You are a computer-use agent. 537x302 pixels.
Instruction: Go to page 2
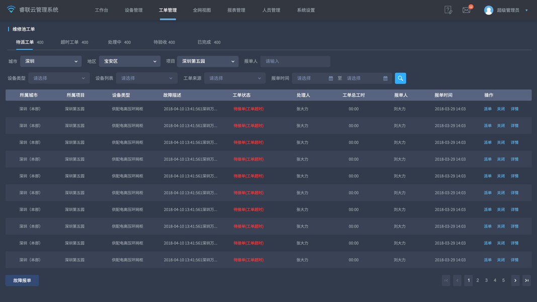tap(478, 280)
